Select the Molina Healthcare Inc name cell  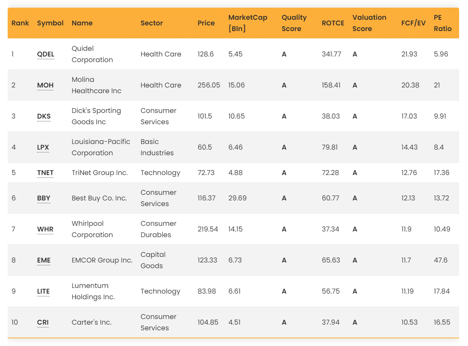tap(96, 85)
